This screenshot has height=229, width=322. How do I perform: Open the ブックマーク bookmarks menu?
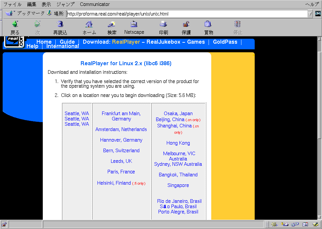point(25,14)
